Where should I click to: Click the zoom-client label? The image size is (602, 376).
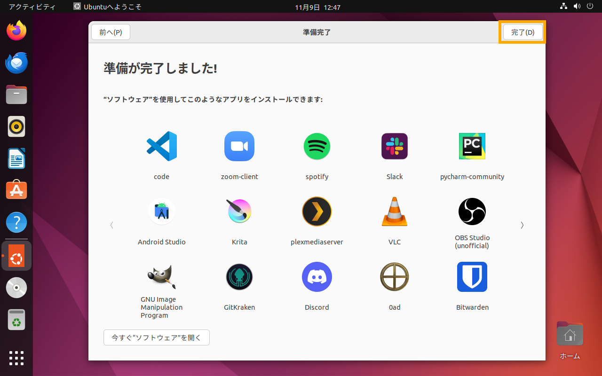(x=239, y=177)
